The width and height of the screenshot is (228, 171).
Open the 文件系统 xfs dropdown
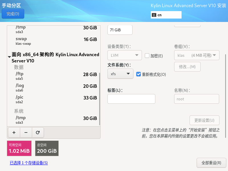coord(120,74)
